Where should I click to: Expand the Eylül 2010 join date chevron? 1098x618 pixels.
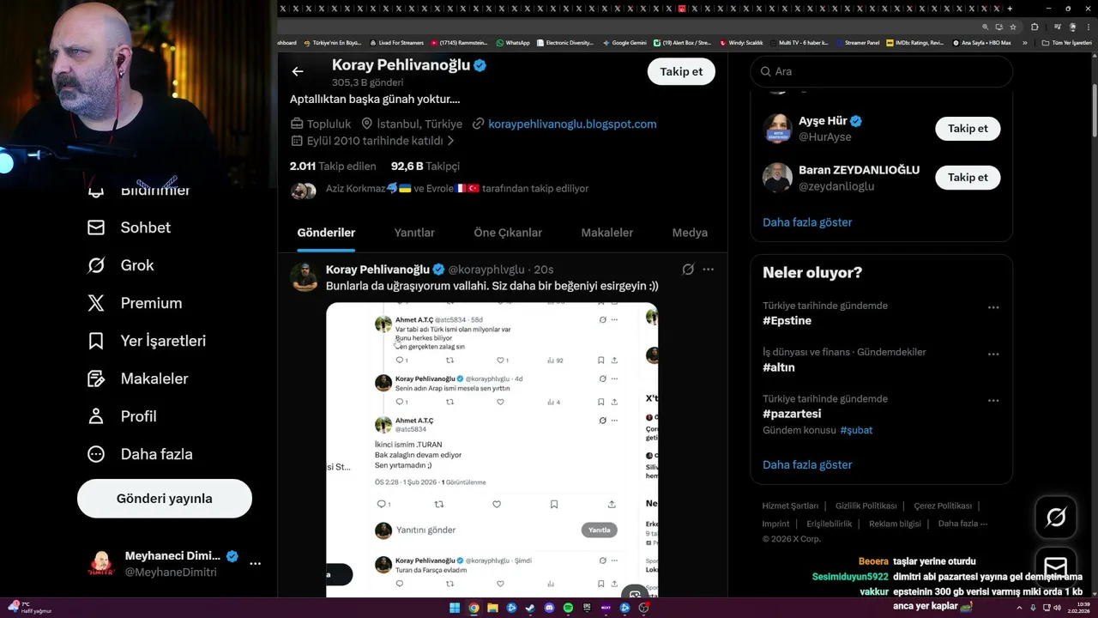451,141
